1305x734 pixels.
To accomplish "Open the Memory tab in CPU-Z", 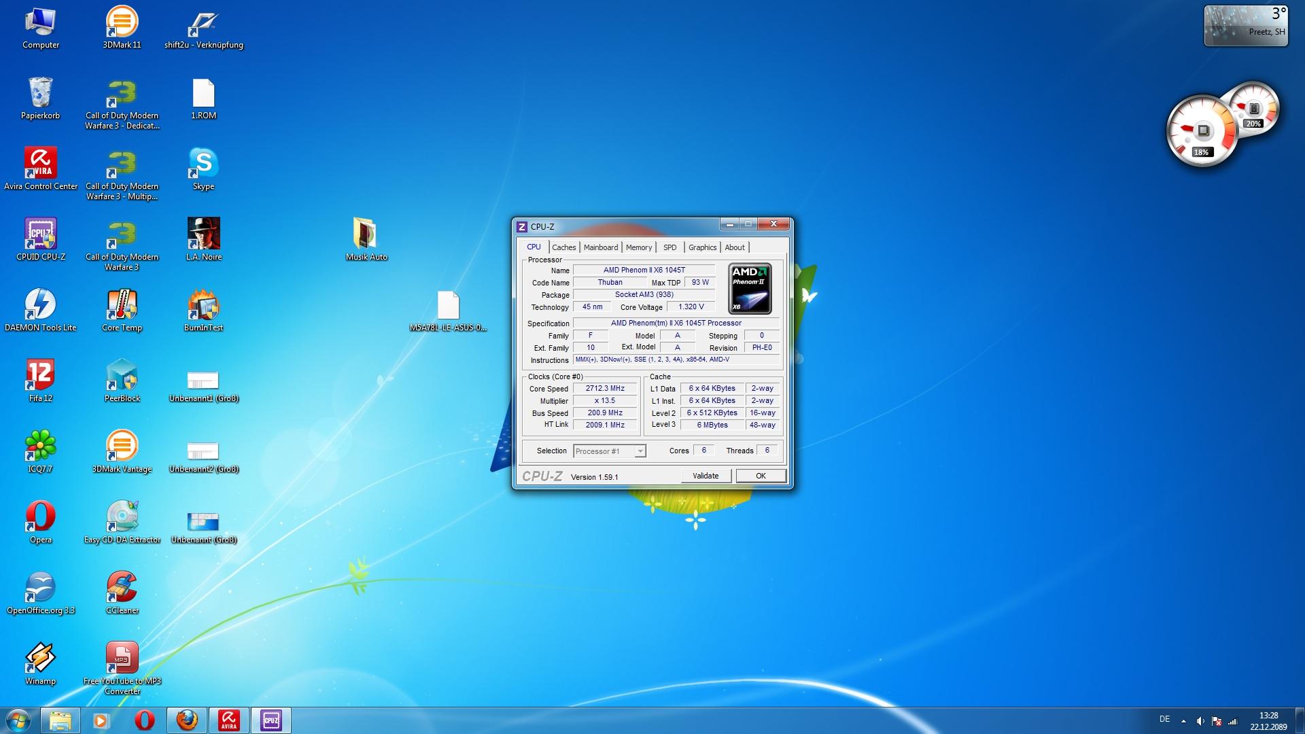I will pos(639,247).
